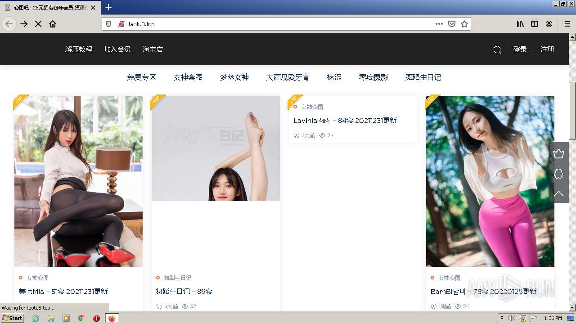Click 舞蹈生日记 tag under dance image
576x324 pixels.
coord(177,278)
